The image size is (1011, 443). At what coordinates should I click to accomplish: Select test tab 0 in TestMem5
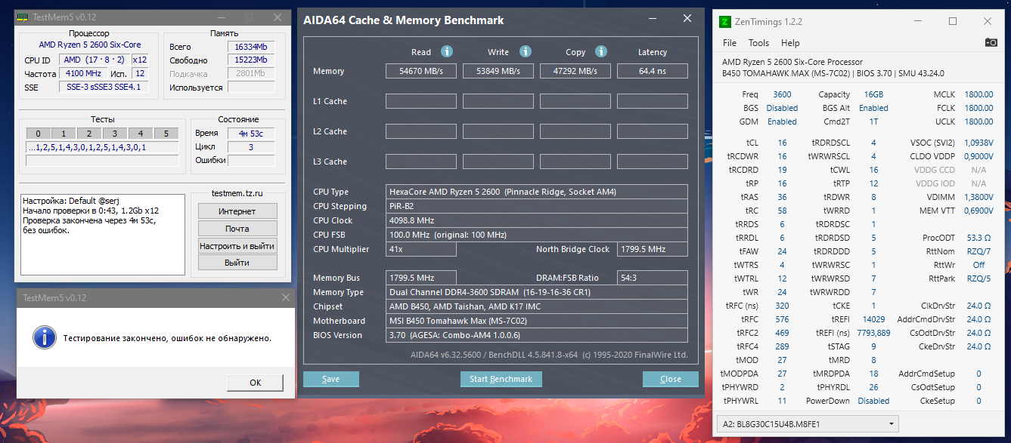point(38,134)
